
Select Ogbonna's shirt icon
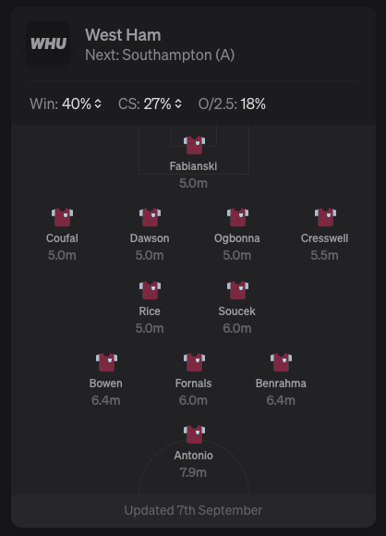coord(237,217)
